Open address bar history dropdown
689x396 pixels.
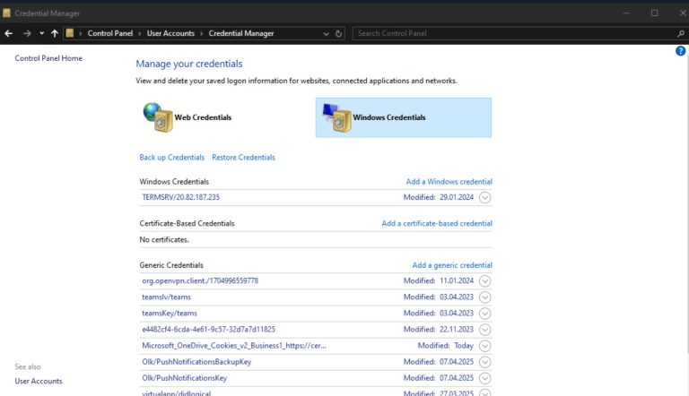[x=326, y=33]
